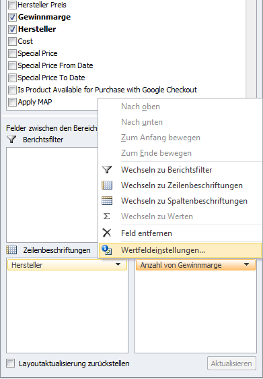Screen dimensions: 263x379
Task: Tick Layoutaktualisierung zurückstellen checkbox
Action: (x=10, y=363)
